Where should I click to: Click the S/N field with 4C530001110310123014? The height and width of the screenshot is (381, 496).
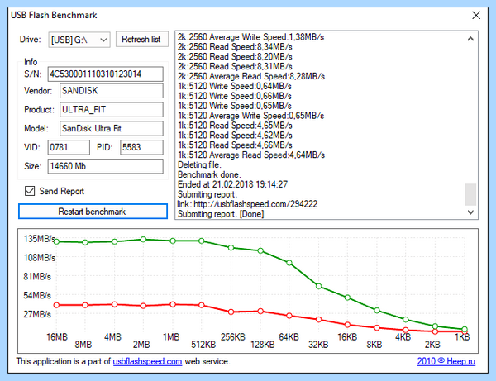tap(105, 74)
